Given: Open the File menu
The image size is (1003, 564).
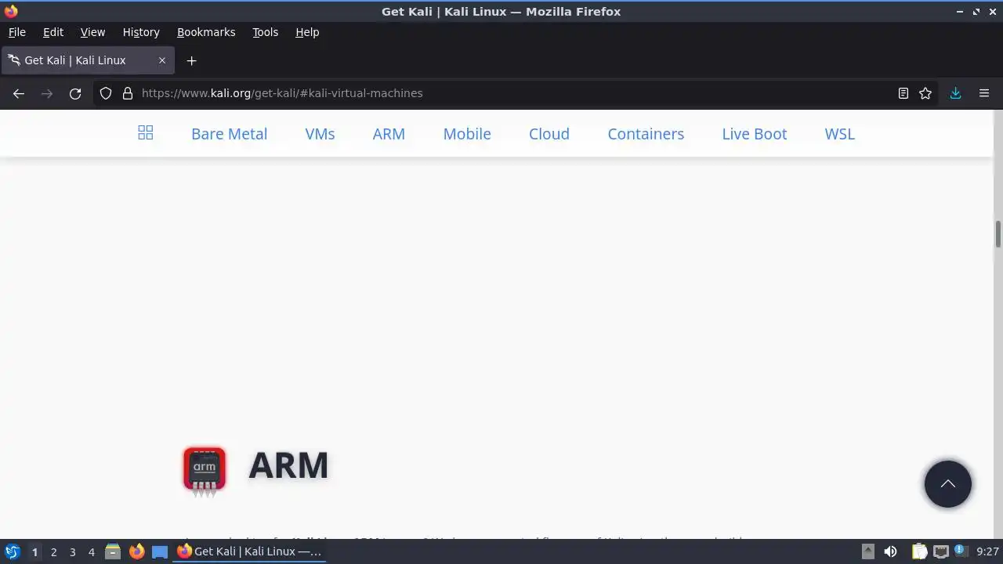Looking at the screenshot, I should click(16, 32).
